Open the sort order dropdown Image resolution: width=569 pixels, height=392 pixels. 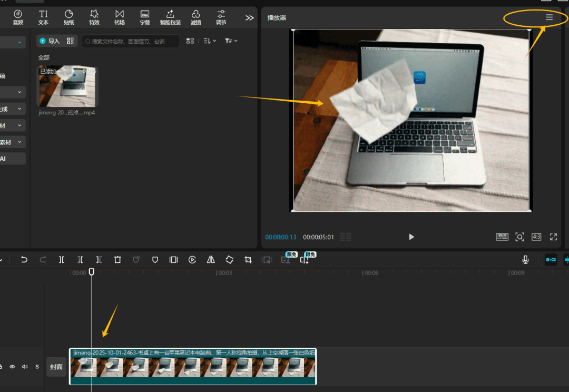(x=210, y=41)
